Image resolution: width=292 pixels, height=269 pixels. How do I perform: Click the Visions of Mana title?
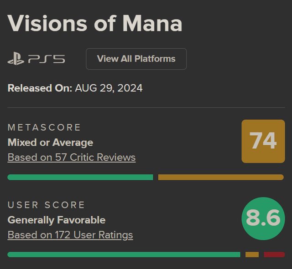click(95, 23)
